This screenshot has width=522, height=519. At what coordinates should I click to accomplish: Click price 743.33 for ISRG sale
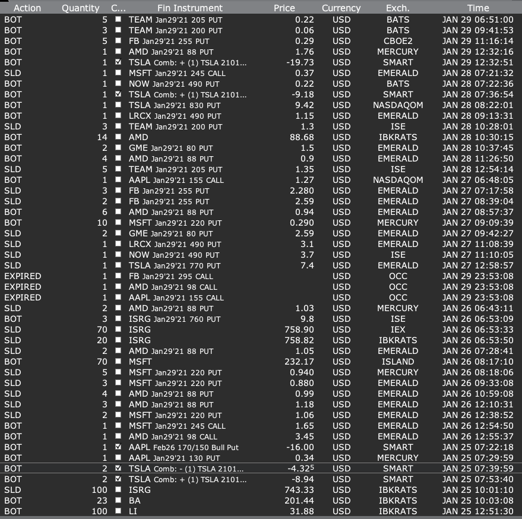[299, 490]
